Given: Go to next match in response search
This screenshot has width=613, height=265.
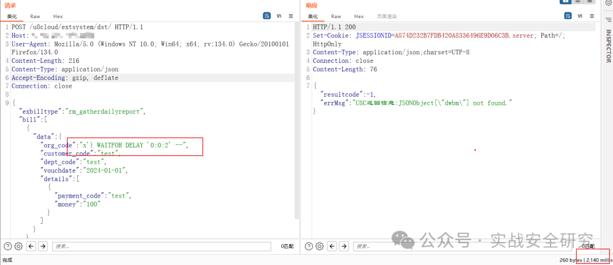Looking at the screenshot, I should click(x=343, y=246).
